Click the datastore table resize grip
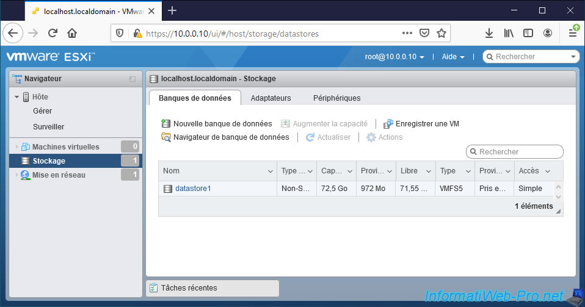 click(559, 212)
